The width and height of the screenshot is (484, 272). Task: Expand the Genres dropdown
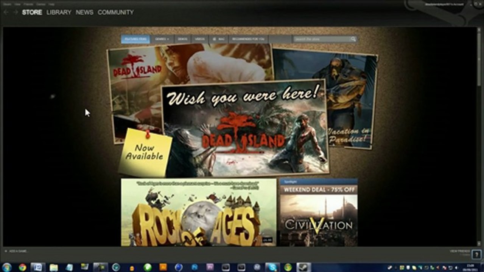pyautogui.click(x=162, y=39)
